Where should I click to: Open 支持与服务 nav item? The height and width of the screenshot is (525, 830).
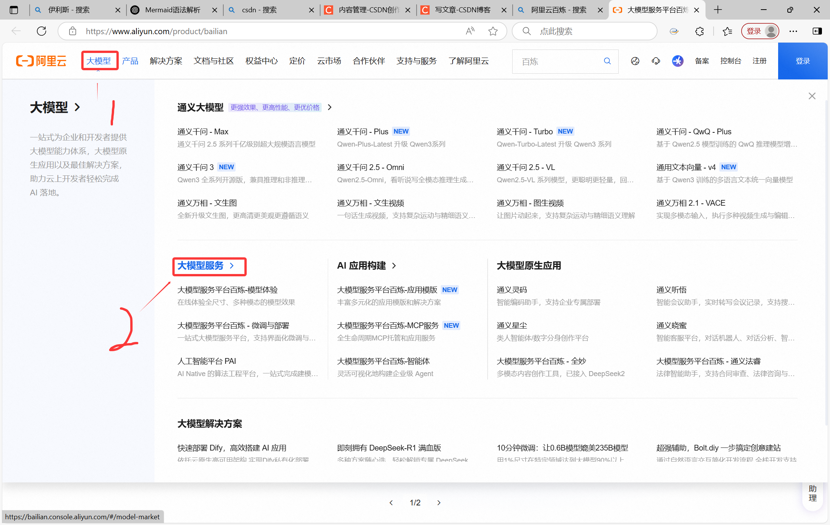pyautogui.click(x=417, y=61)
